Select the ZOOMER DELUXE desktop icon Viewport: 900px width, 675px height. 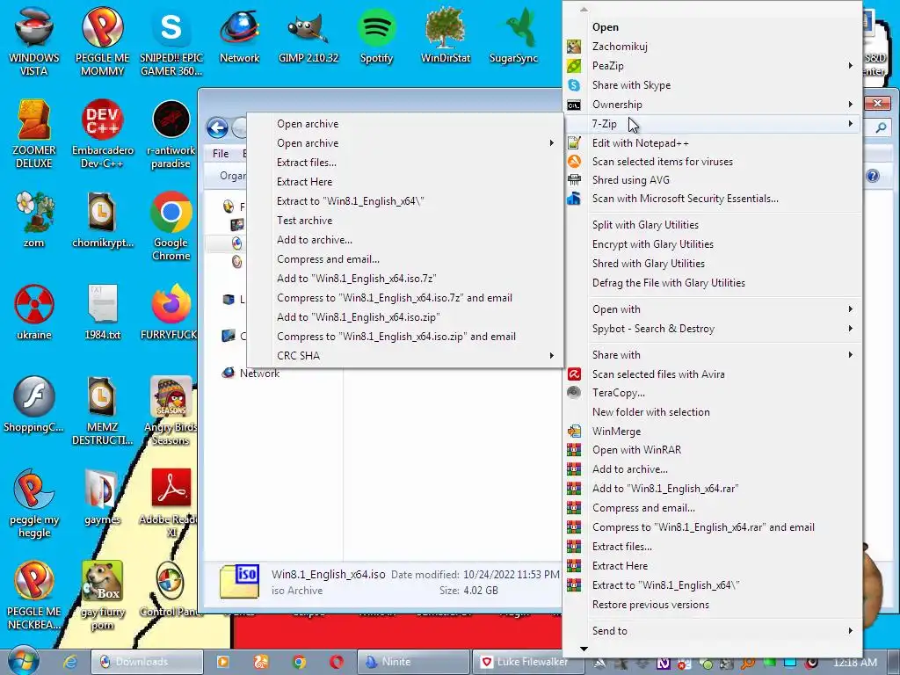(x=34, y=134)
